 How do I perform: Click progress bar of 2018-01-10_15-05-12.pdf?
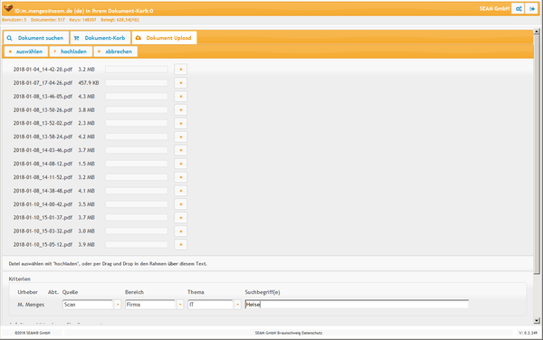pos(137,244)
